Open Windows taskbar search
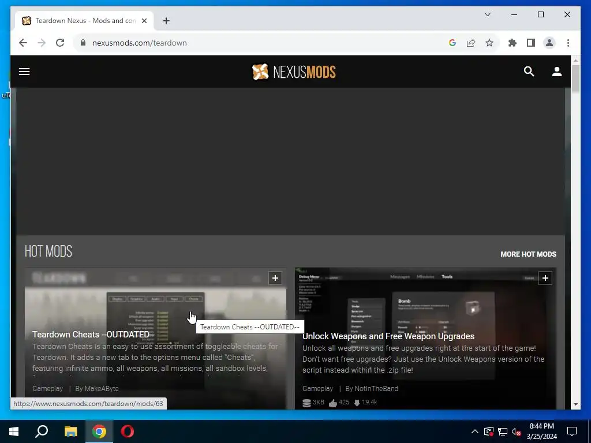 pyautogui.click(x=42, y=431)
